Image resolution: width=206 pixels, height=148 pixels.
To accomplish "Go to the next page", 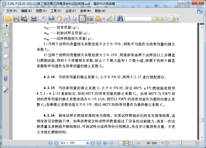I will [x=93, y=143].
